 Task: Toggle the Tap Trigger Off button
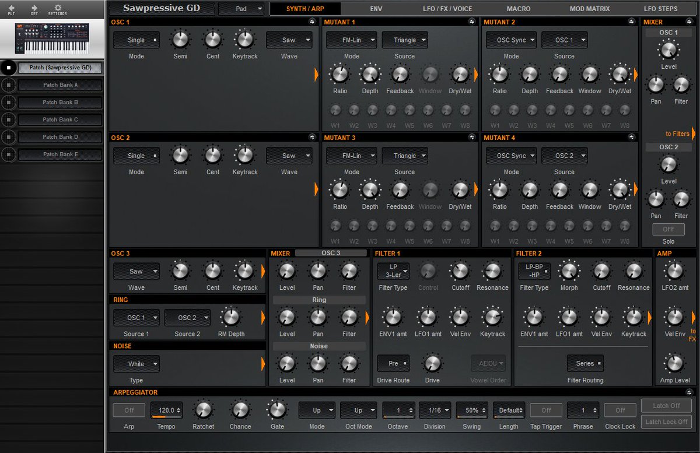[x=546, y=410]
